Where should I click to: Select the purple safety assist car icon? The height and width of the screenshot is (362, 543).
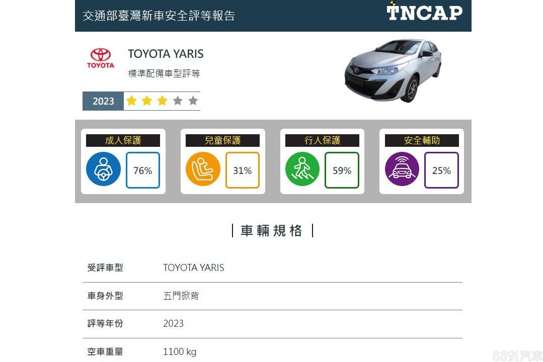pos(402,169)
